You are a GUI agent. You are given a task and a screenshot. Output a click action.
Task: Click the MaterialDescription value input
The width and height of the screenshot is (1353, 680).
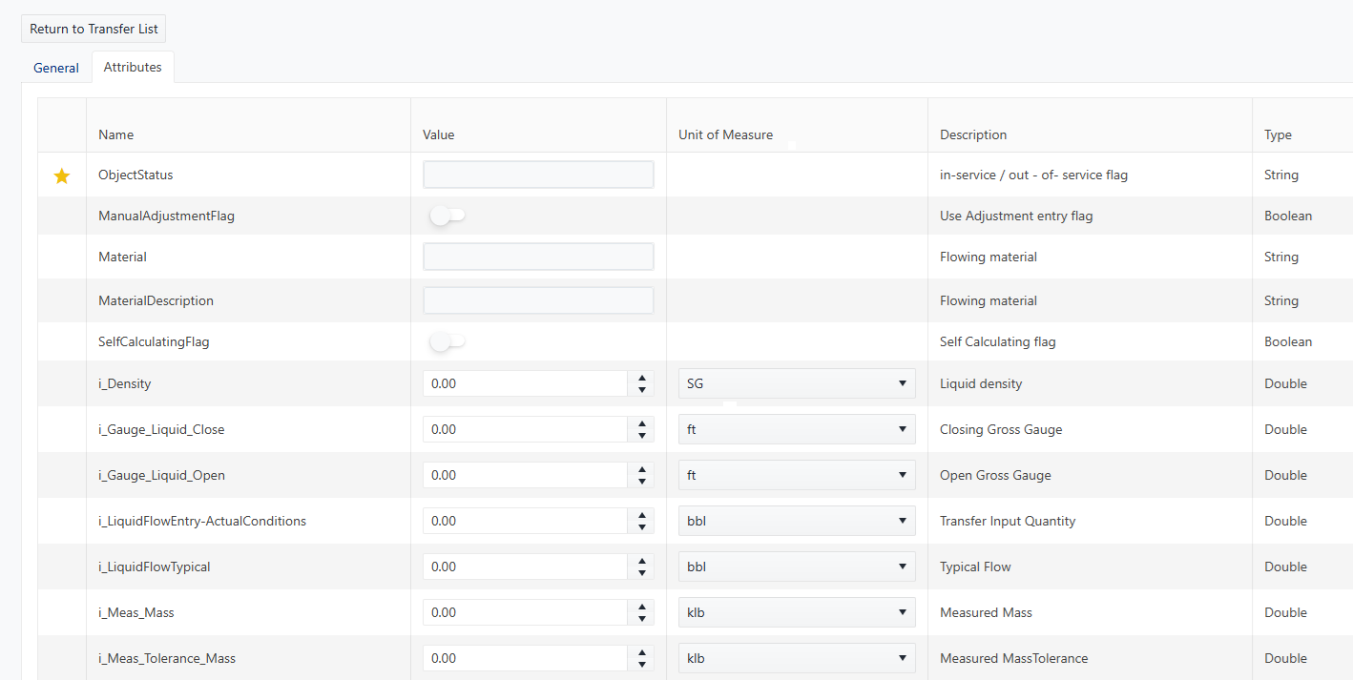538,300
